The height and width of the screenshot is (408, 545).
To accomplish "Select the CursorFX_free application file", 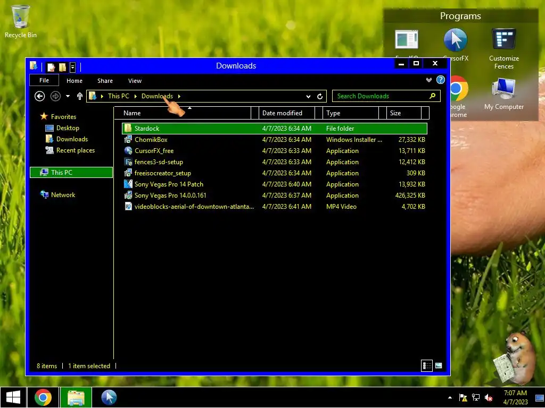I will [274, 150].
